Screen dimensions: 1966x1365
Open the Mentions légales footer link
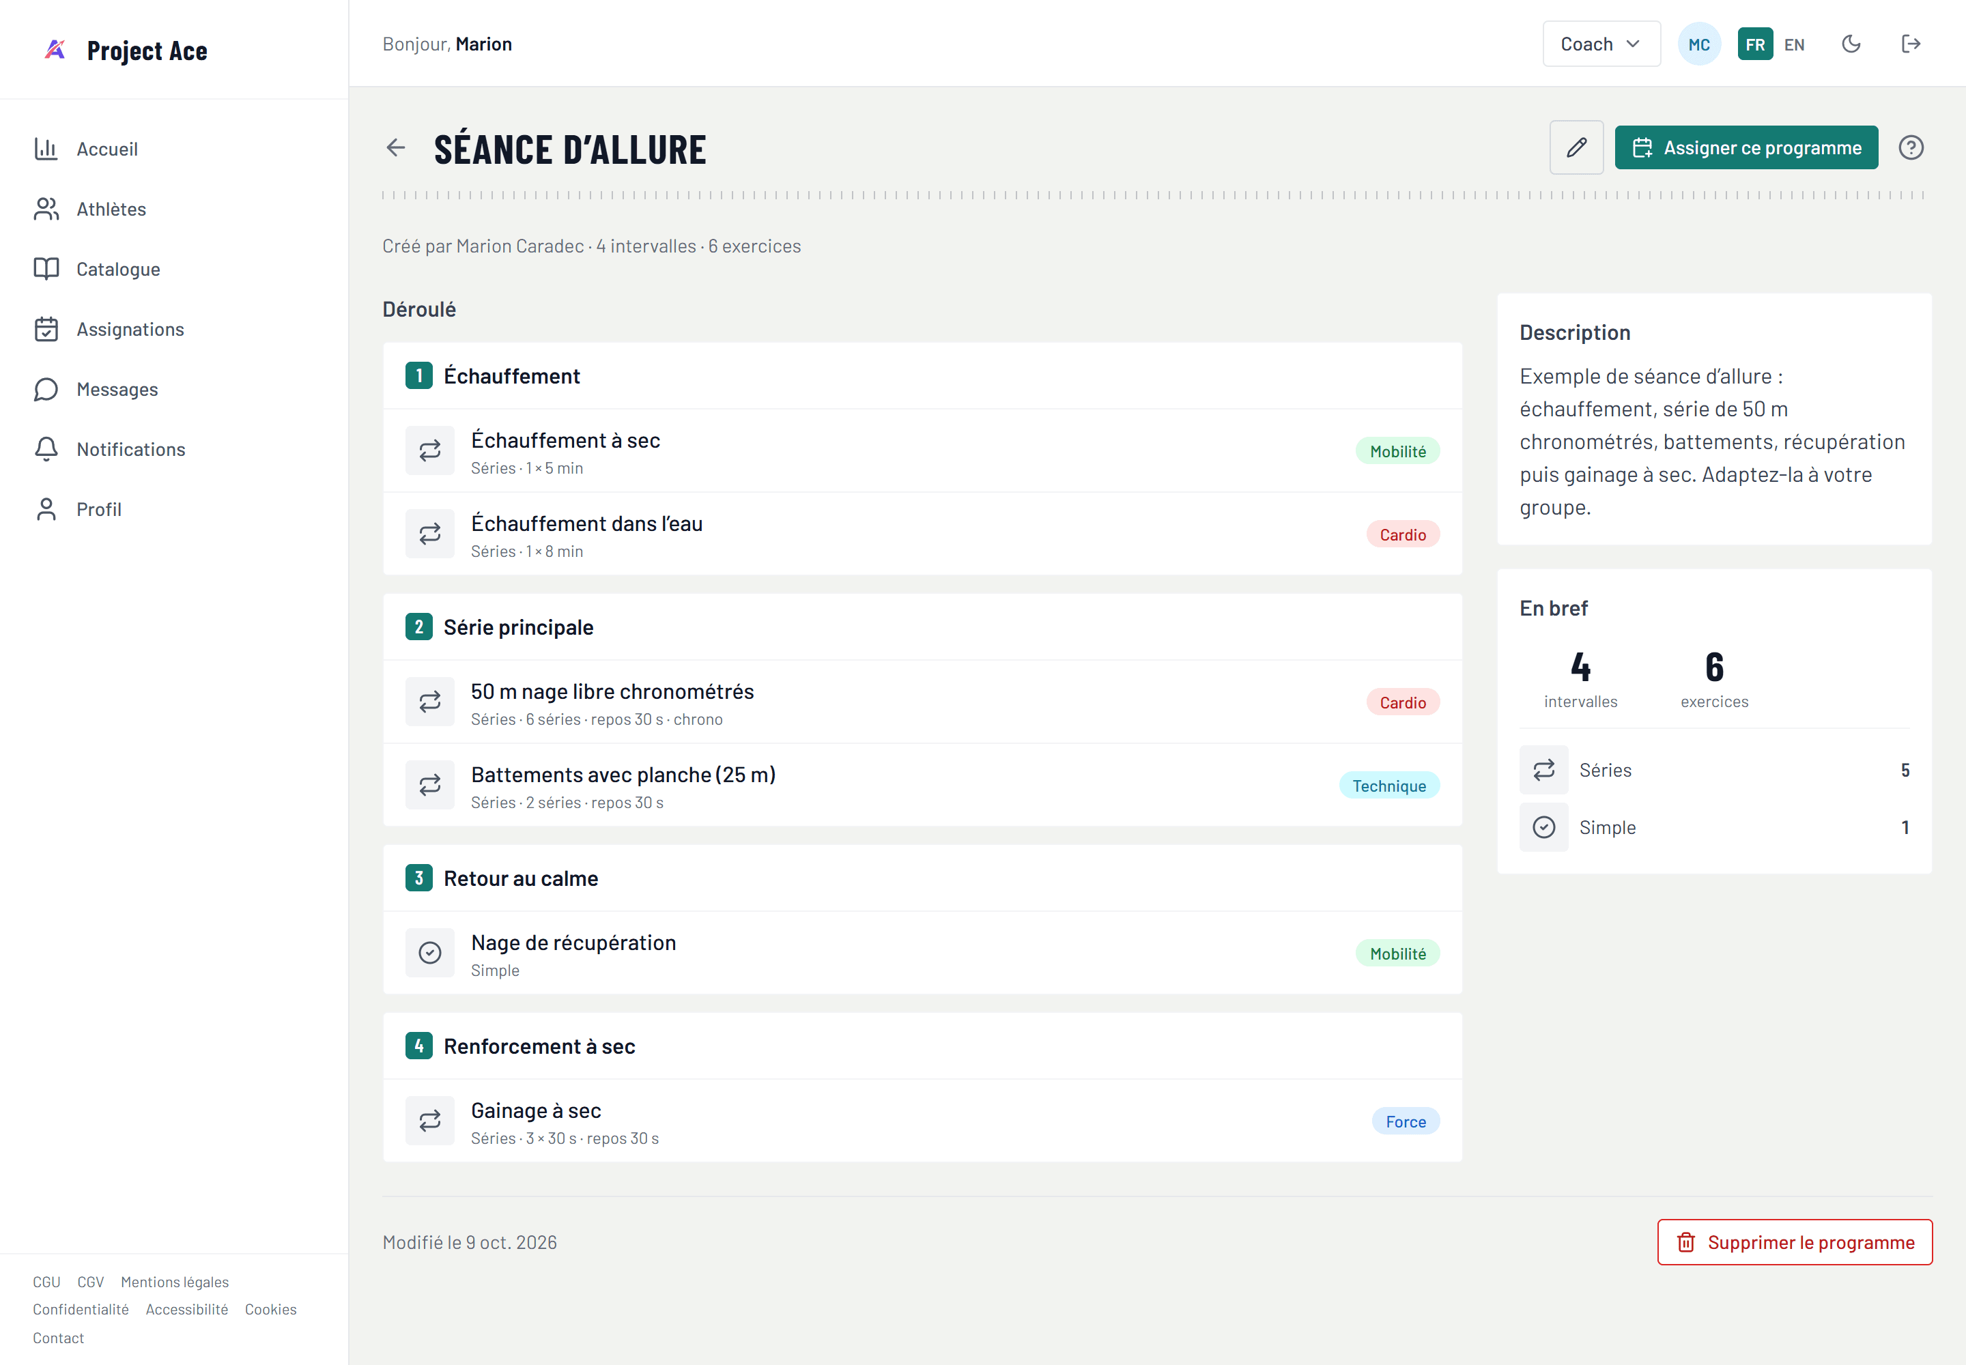(x=175, y=1281)
